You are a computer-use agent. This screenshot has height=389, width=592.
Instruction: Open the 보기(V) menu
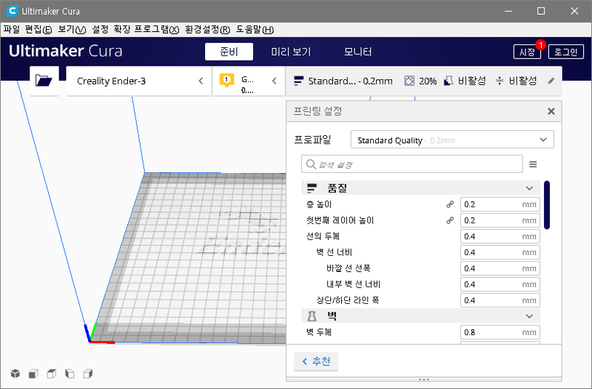point(72,30)
